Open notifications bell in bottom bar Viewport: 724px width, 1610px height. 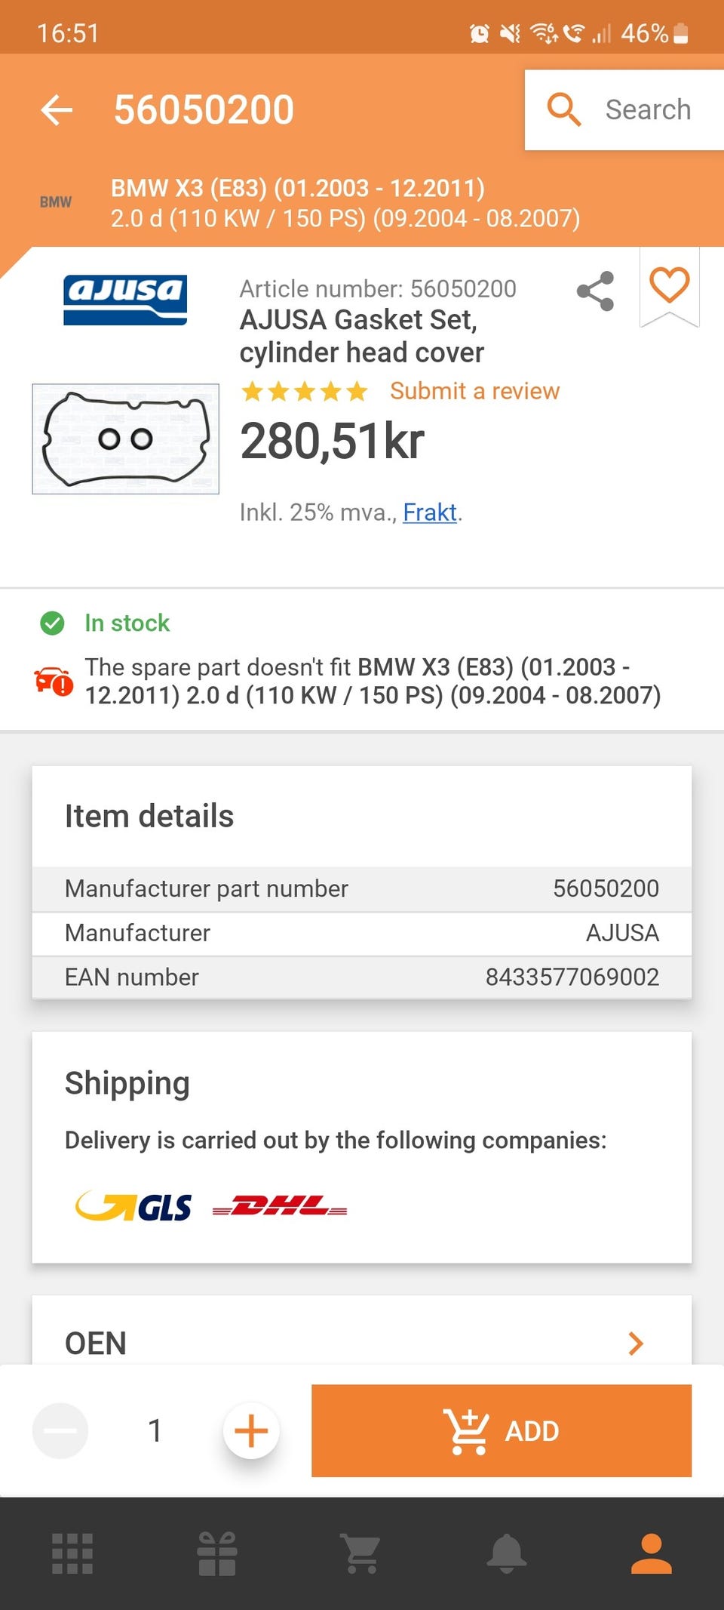click(507, 1553)
